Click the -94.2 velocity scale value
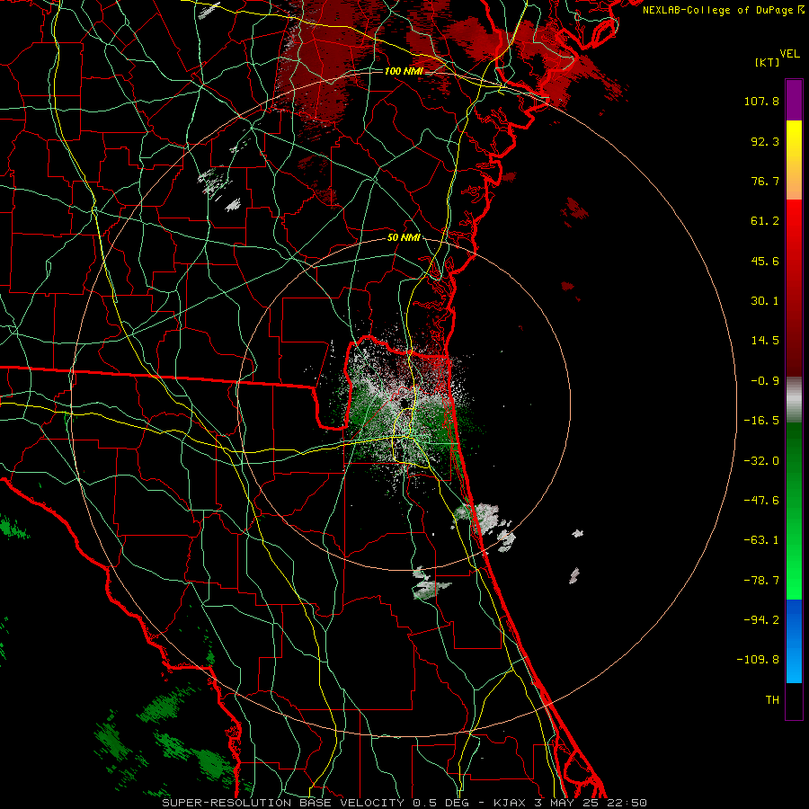Image resolution: width=809 pixels, height=809 pixels. (x=761, y=620)
